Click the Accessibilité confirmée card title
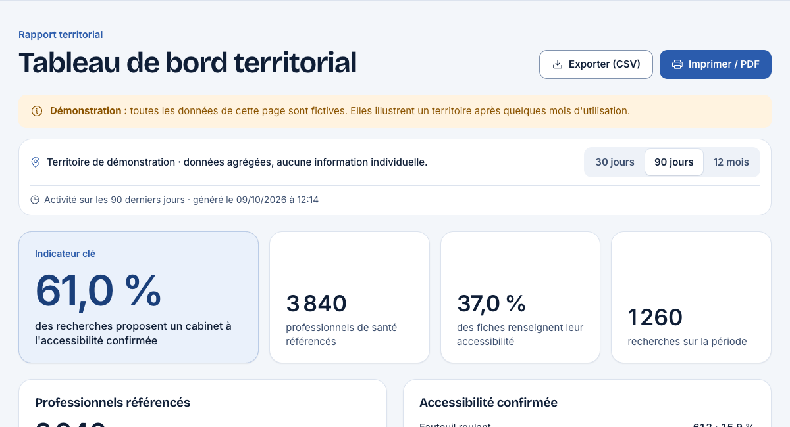Image resolution: width=790 pixels, height=427 pixels. click(488, 403)
